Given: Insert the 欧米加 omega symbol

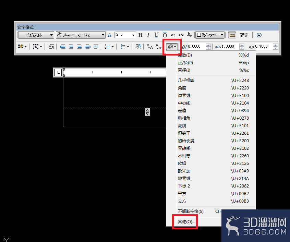Looking at the screenshot, I should point(213,171).
